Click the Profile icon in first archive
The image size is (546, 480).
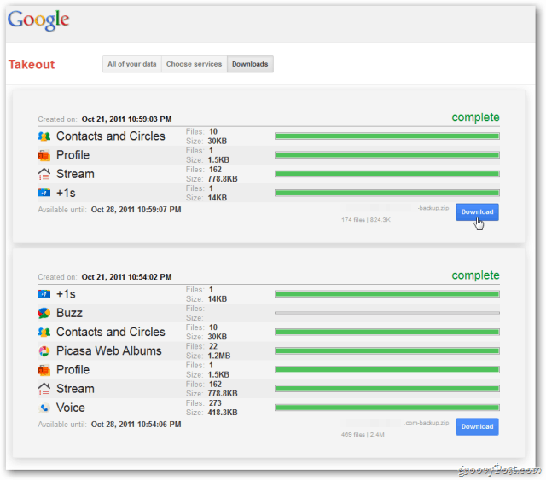coord(44,155)
